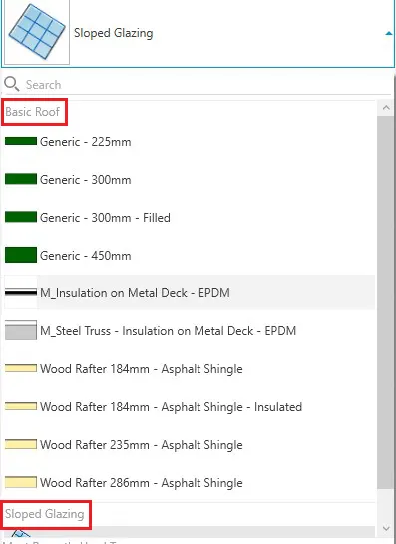The height and width of the screenshot is (544, 396).
Task: Select the Generic - 300mm roof type
Action: (x=190, y=179)
